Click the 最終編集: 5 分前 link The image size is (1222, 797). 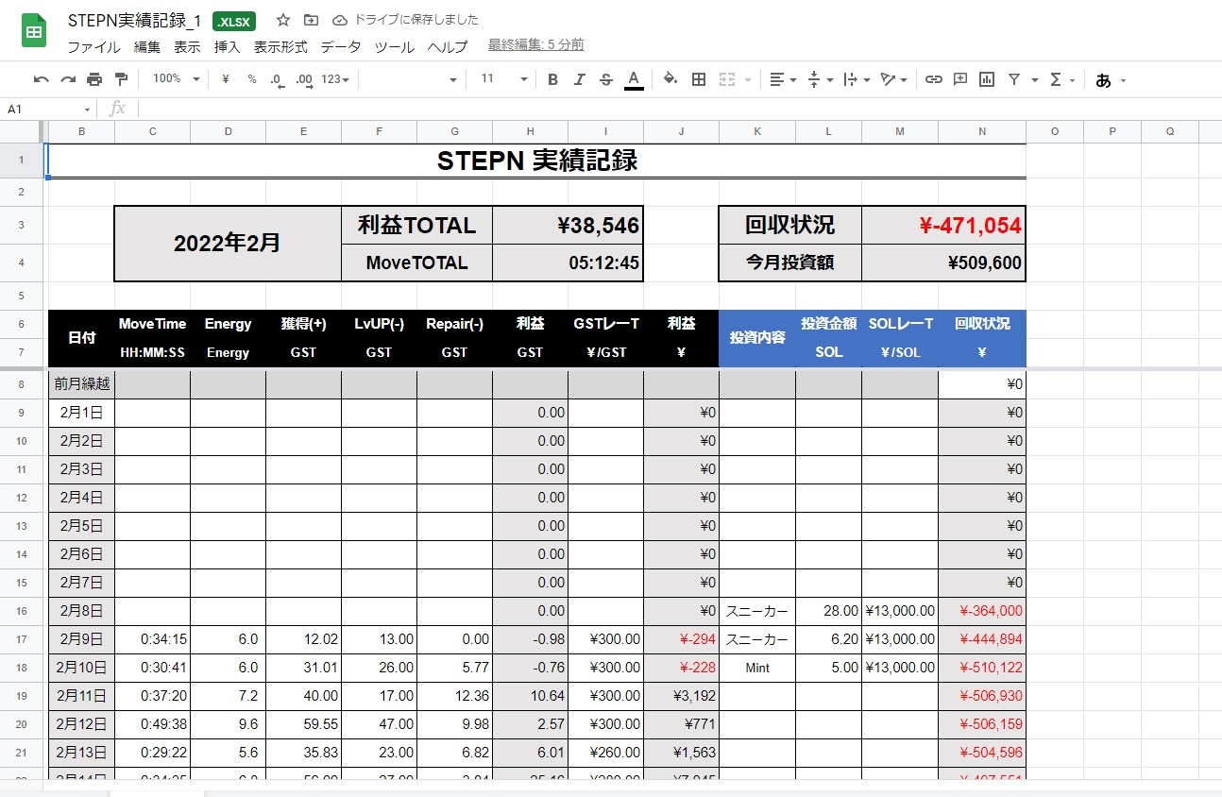[535, 45]
